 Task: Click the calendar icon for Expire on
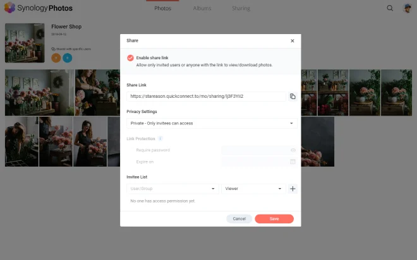click(x=293, y=162)
